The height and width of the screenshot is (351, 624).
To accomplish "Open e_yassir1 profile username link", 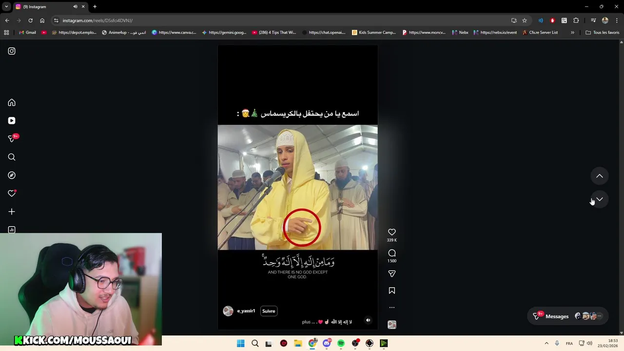I will pyautogui.click(x=246, y=311).
